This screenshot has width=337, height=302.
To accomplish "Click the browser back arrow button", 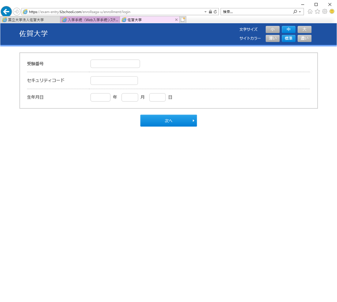I will click(x=6, y=12).
